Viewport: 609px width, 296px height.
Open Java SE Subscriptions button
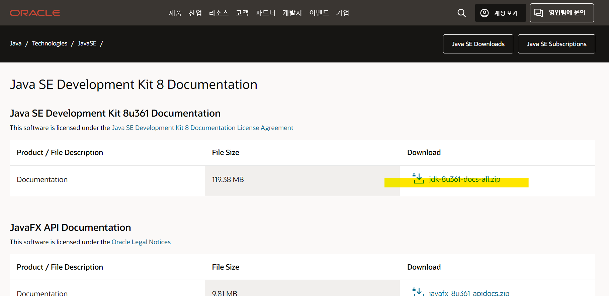(556, 44)
